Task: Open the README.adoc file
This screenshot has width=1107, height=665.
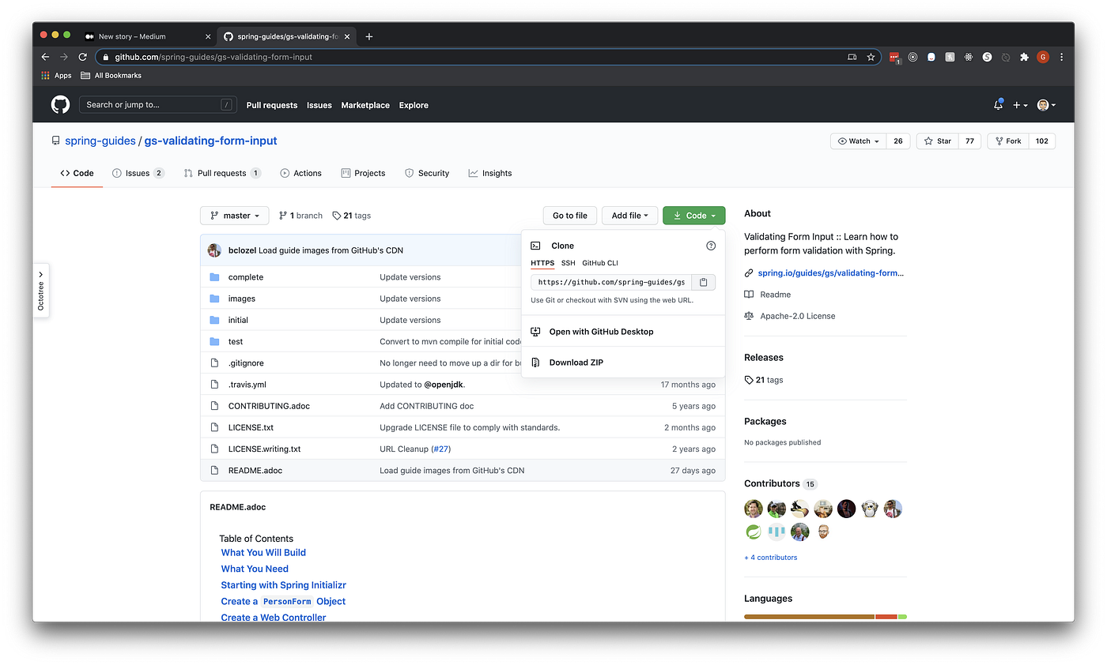Action: click(x=255, y=471)
